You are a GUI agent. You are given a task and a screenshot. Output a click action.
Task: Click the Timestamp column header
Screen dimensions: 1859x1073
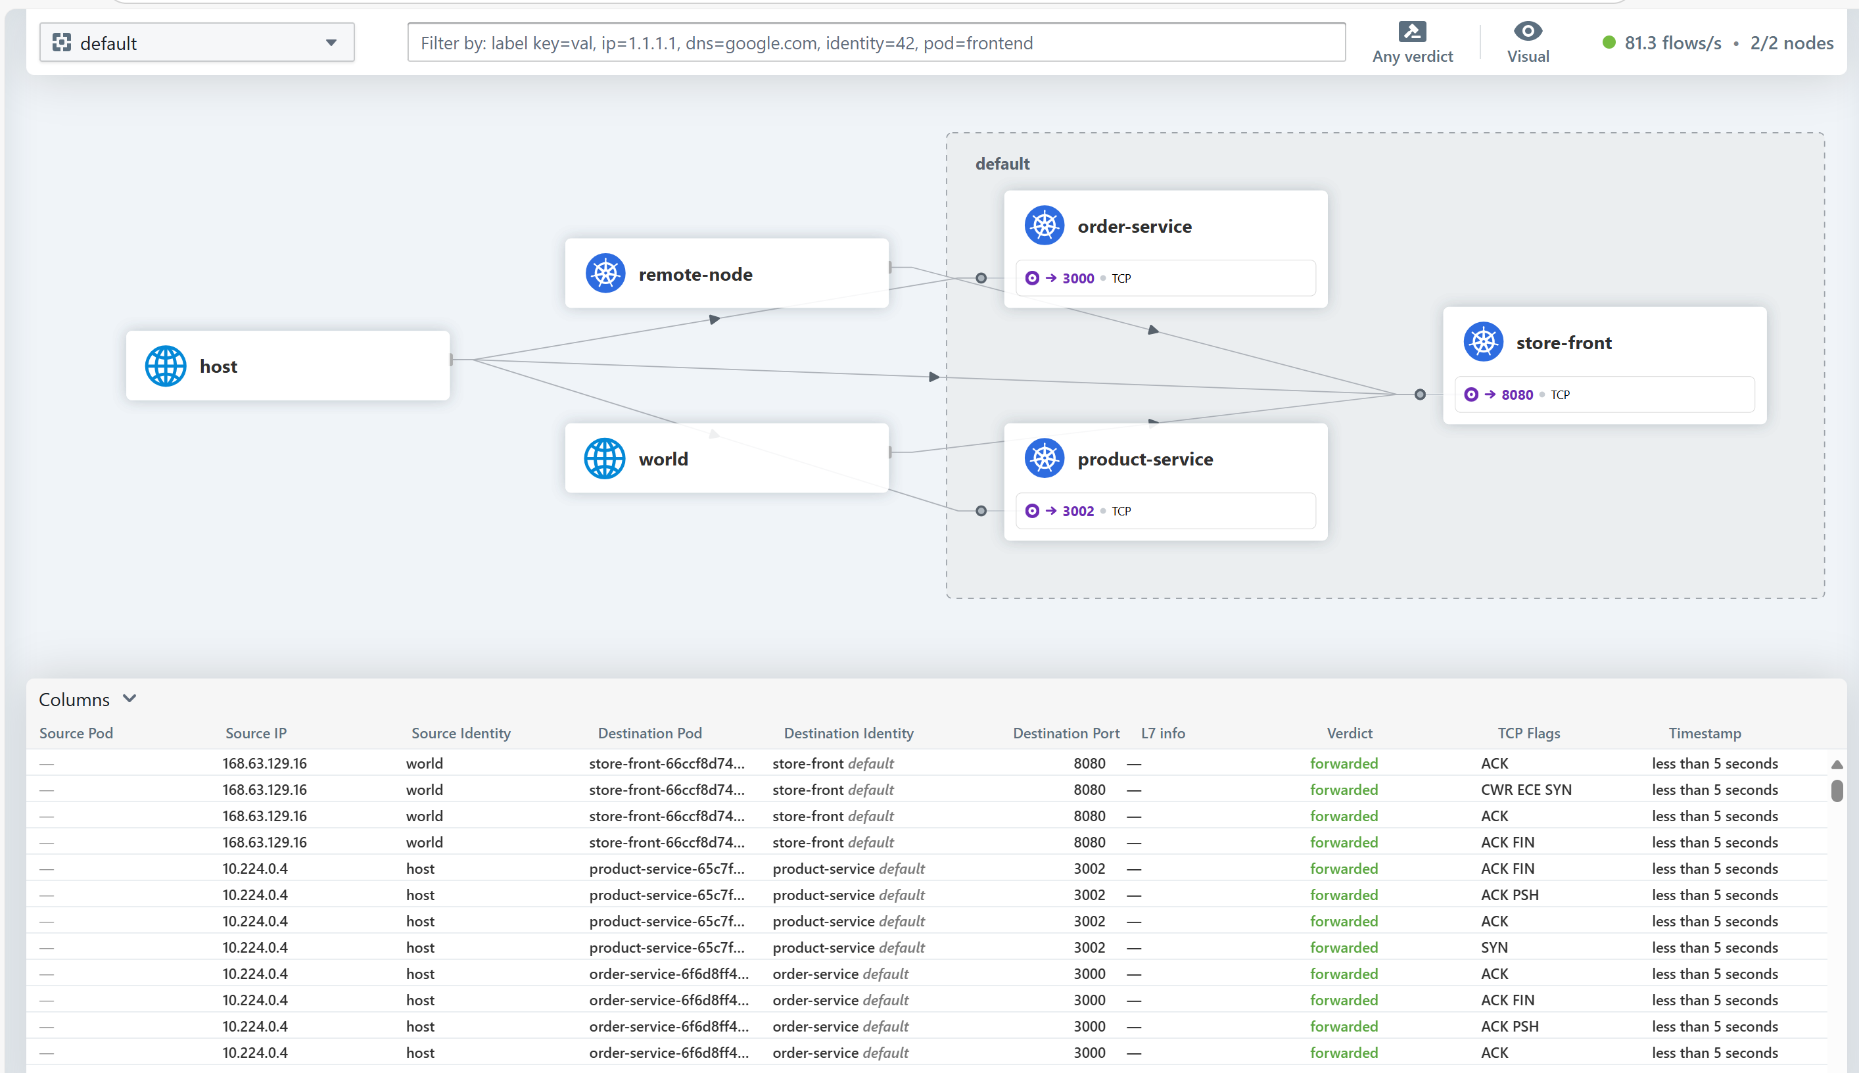pos(1705,733)
